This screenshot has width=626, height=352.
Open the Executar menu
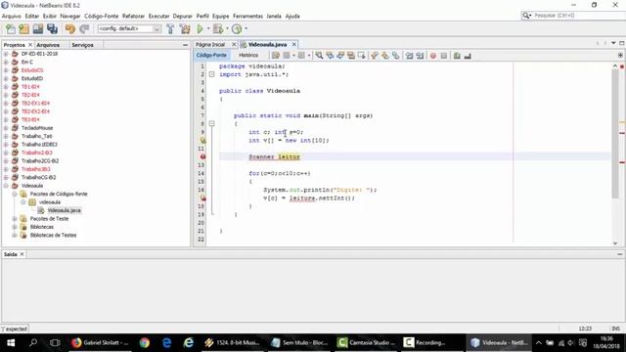pyautogui.click(x=158, y=16)
